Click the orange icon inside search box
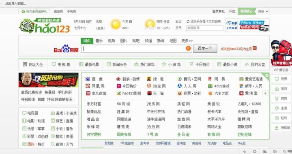 click(x=188, y=49)
